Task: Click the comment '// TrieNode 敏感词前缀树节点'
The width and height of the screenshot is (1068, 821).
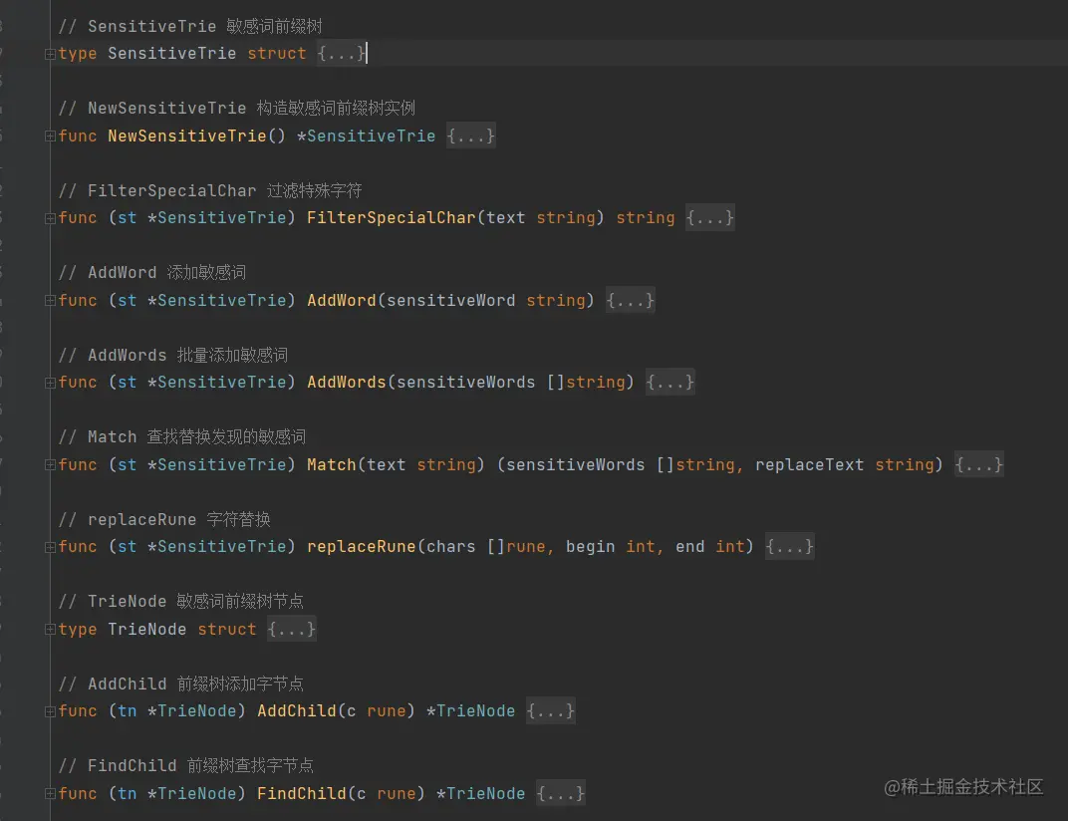Action: pos(180,601)
